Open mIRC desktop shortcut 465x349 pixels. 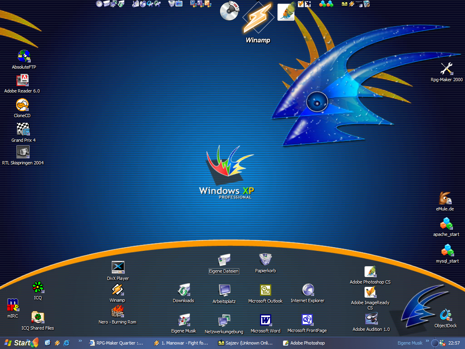(13, 305)
